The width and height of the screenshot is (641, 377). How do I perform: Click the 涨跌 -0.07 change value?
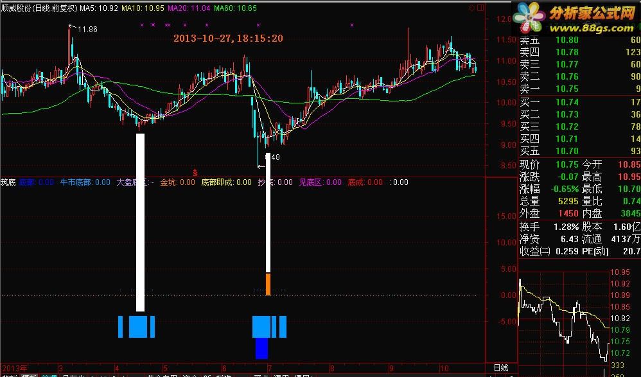(x=568, y=177)
